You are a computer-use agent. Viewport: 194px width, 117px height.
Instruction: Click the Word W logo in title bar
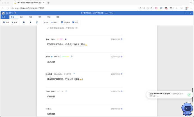pos(3,13)
